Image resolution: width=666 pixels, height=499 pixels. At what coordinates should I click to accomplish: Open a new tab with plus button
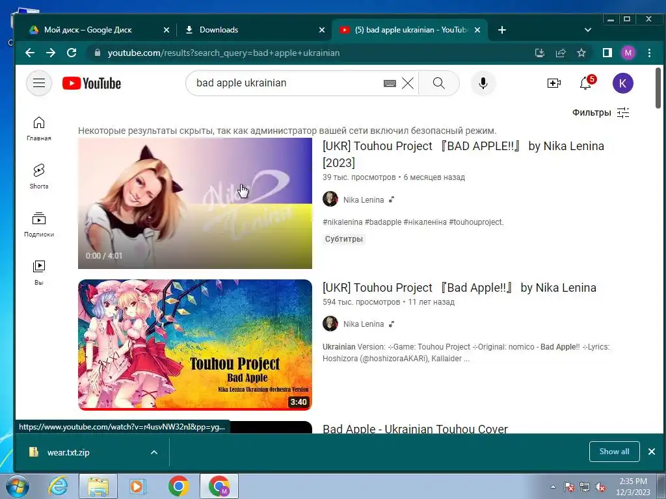(x=502, y=30)
